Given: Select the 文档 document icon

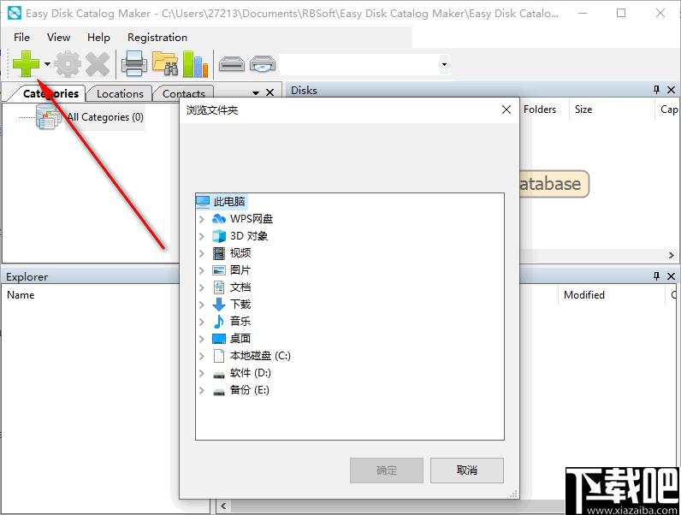Looking at the screenshot, I should point(219,287).
